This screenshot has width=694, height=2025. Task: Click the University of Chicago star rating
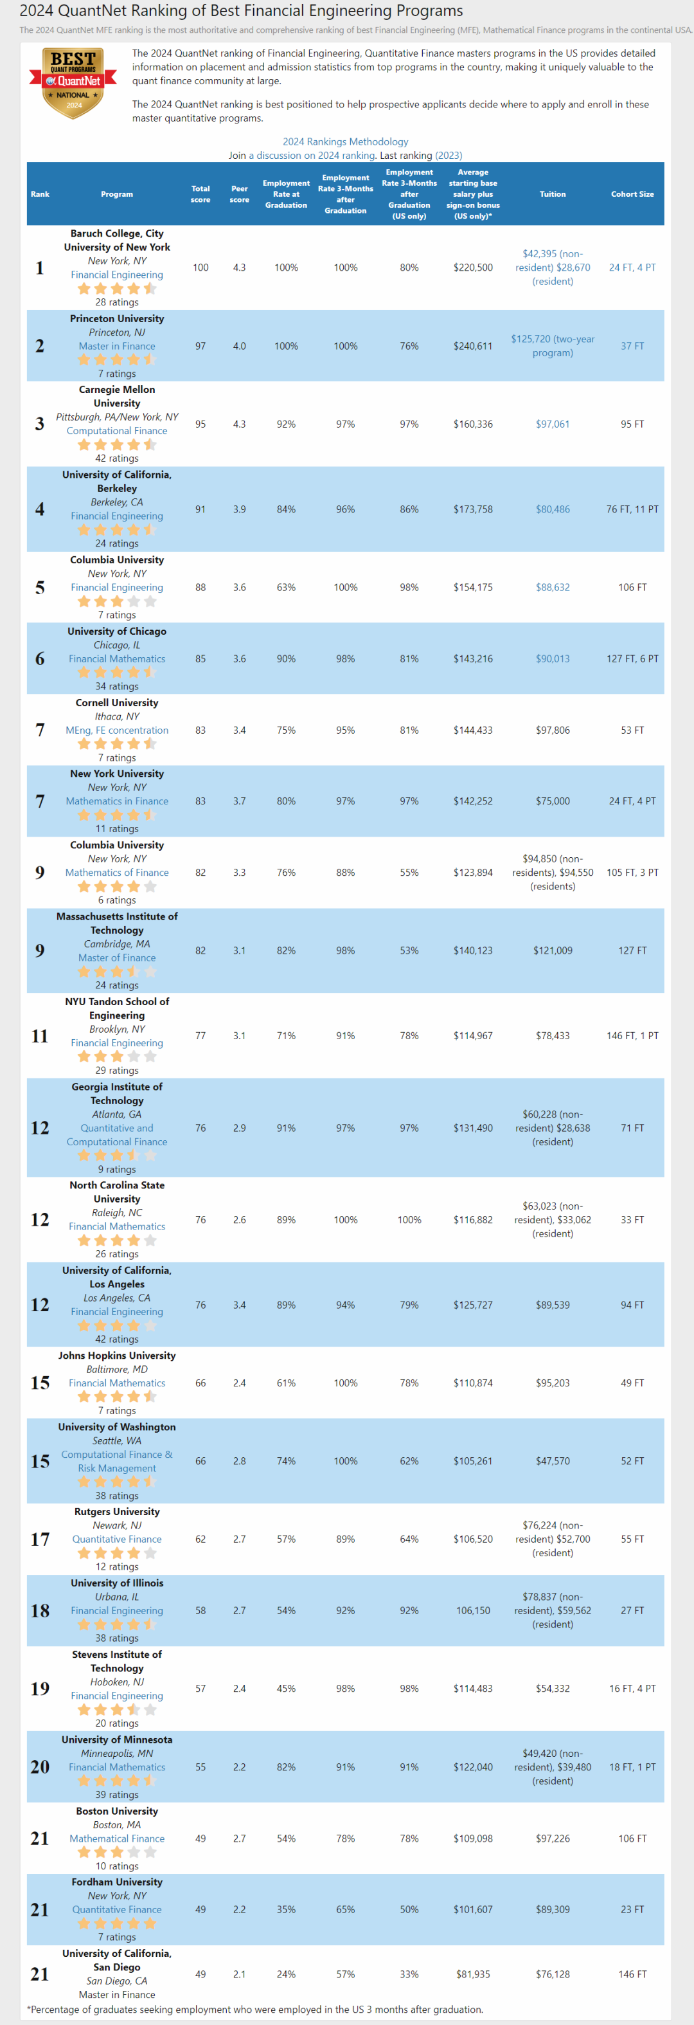(x=117, y=672)
